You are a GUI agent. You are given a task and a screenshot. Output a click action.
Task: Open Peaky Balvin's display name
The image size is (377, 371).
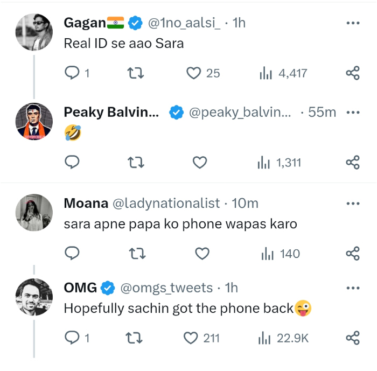click(111, 112)
